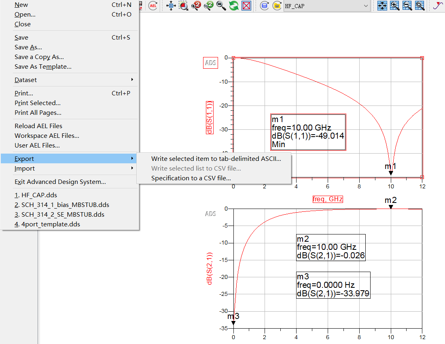This screenshot has width=445, height=344.
Task: Click the purple curve marker icon
Action: pyautogui.click(x=438, y=5)
